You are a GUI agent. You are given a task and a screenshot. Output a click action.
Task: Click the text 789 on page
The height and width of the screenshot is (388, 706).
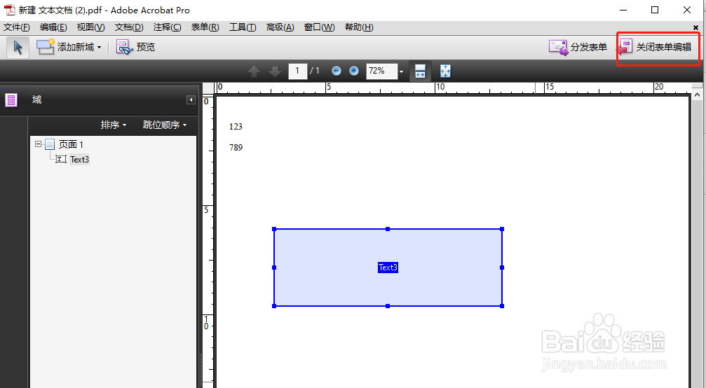[x=236, y=148]
